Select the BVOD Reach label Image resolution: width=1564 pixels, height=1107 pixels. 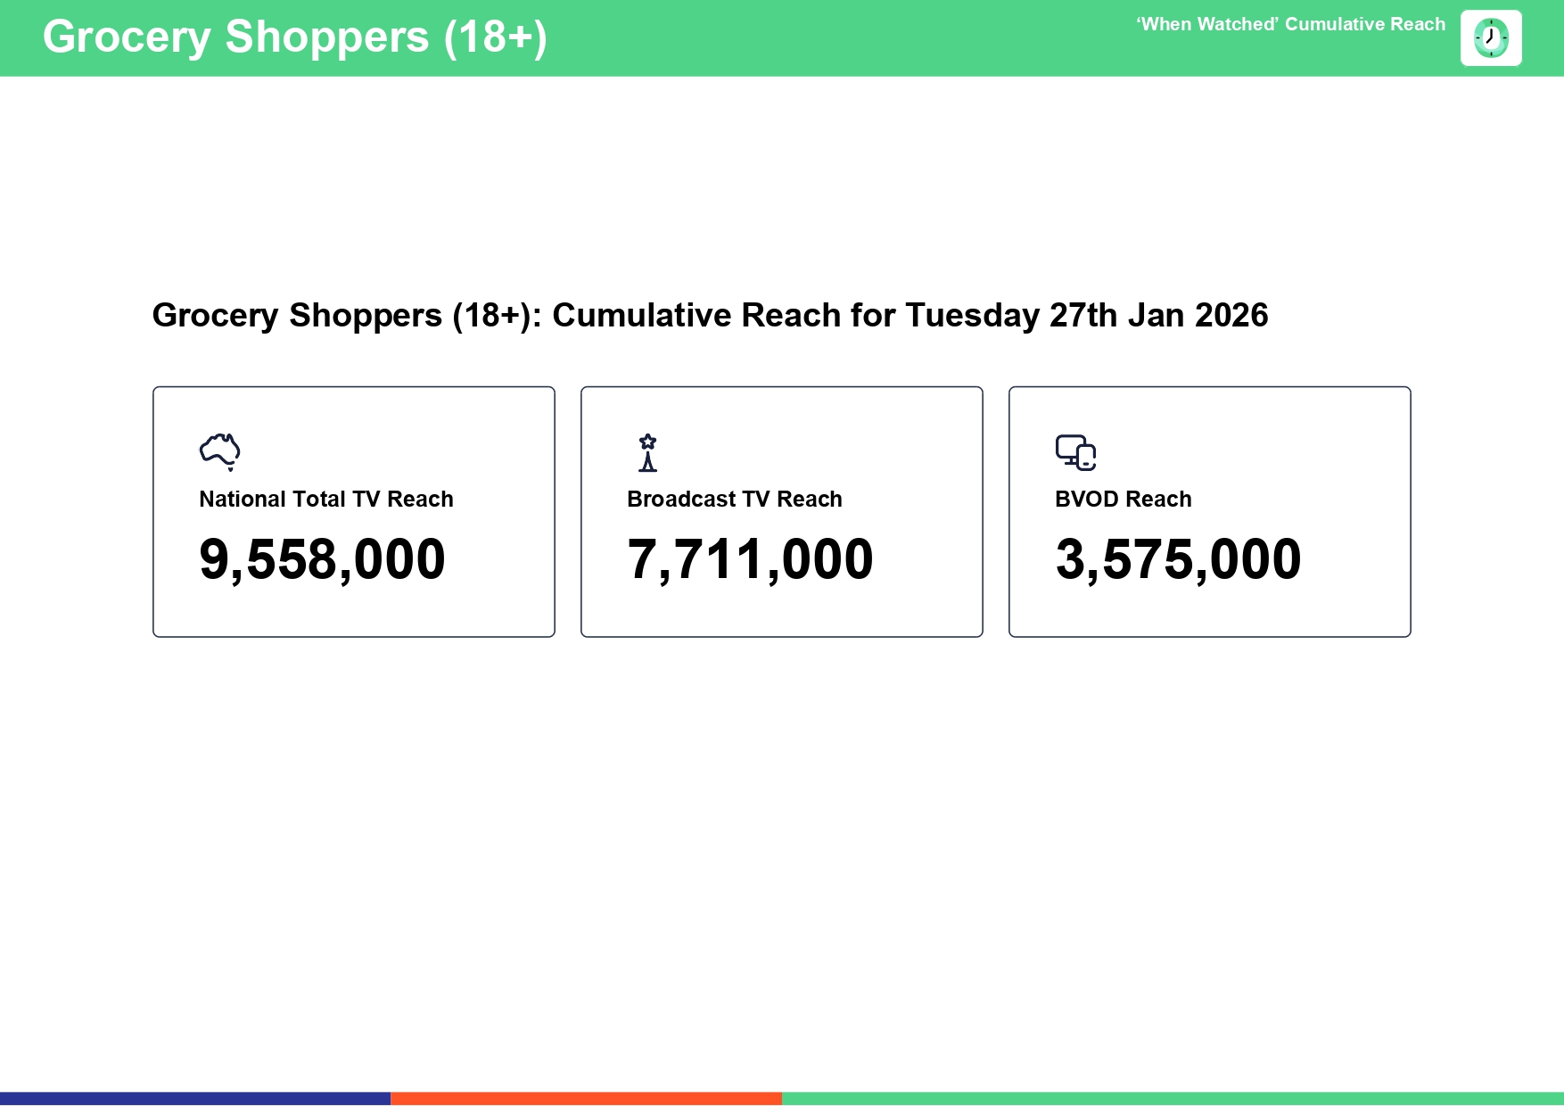1123,500
